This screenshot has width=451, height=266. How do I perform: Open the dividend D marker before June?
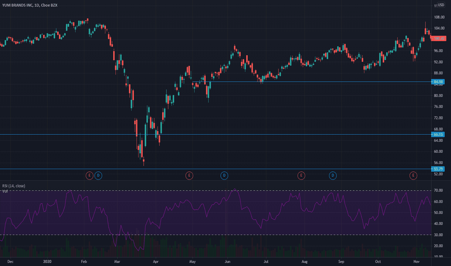pyautogui.click(x=224, y=176)
